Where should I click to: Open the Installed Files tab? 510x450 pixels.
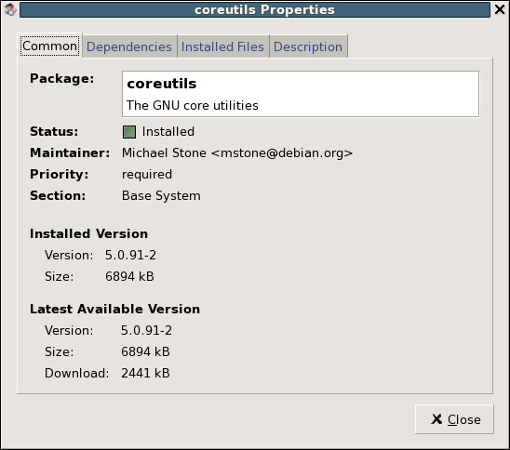222,46
